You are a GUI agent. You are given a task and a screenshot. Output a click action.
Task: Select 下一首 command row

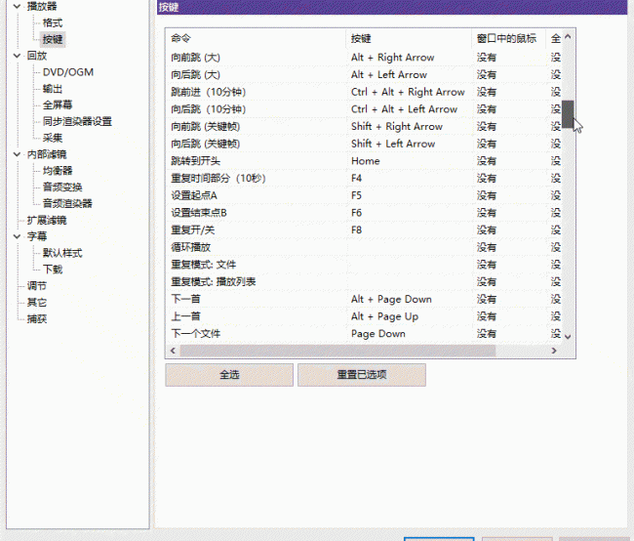coord(364,299)
